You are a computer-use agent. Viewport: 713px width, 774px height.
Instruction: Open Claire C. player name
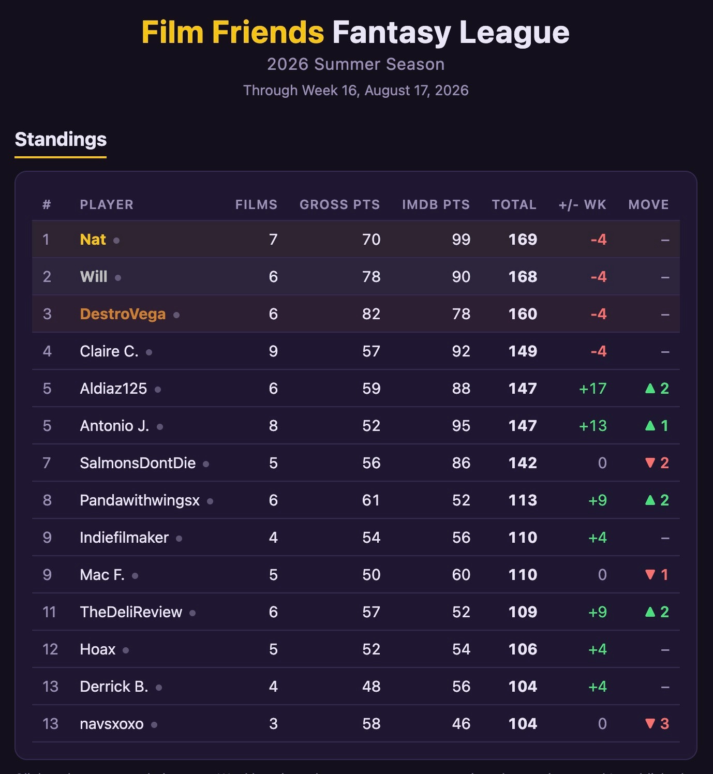pos(109,351)
